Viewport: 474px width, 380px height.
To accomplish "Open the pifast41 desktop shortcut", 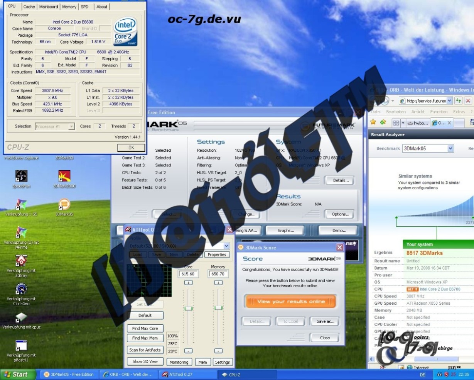I will click(x=21, y=351).
